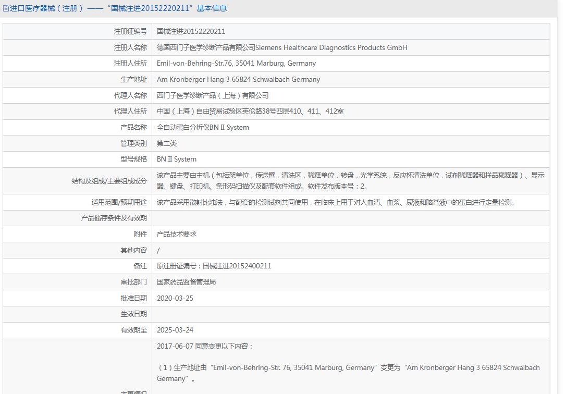Select the change record line 2017-06-07 同意变更以下内容
Screen dimensions: 566x394
click(x=205, y=347)
